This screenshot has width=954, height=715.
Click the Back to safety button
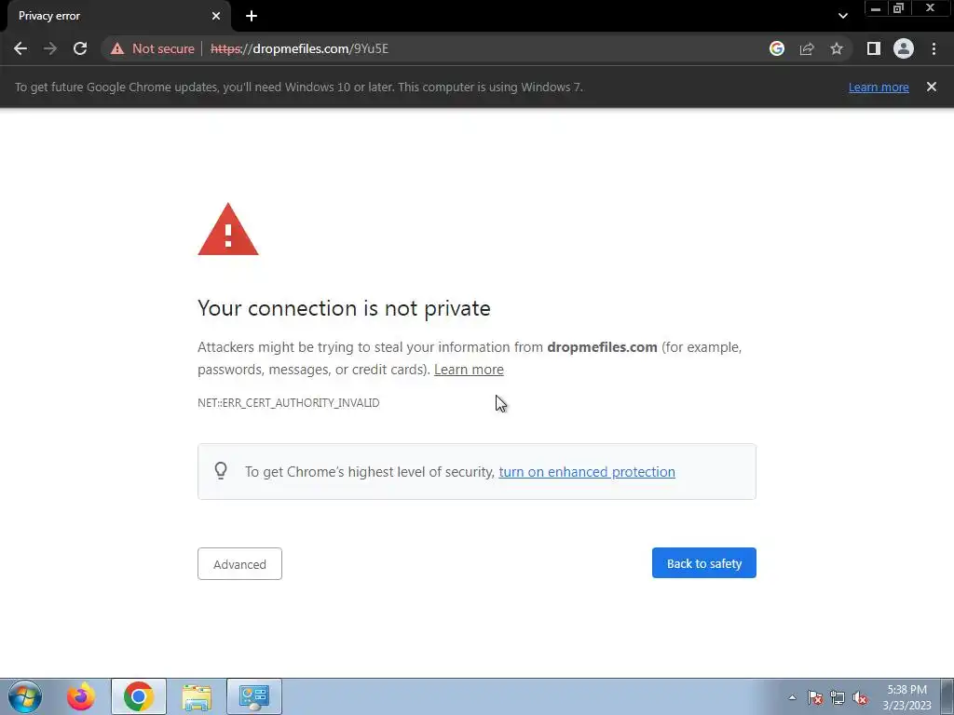(704, 563)
